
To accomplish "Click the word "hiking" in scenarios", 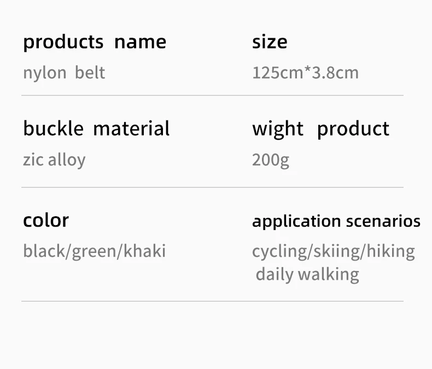I will click(390, 251).
